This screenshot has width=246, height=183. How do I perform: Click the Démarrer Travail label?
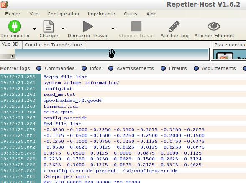(x=88, y=36)
